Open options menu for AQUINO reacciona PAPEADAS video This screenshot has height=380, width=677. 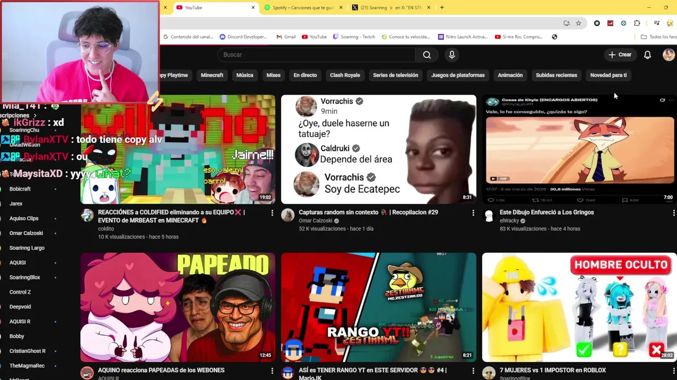click(x=272, y=370)
